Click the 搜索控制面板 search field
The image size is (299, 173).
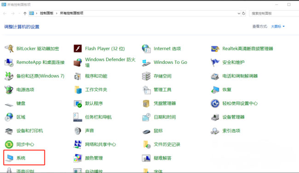274,13
